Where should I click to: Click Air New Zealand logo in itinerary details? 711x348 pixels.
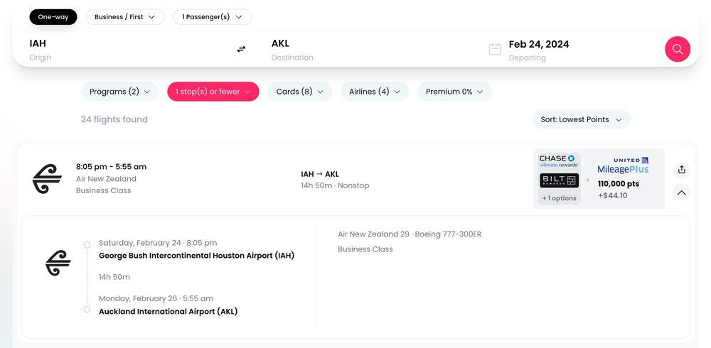click(x=58, y=263)
